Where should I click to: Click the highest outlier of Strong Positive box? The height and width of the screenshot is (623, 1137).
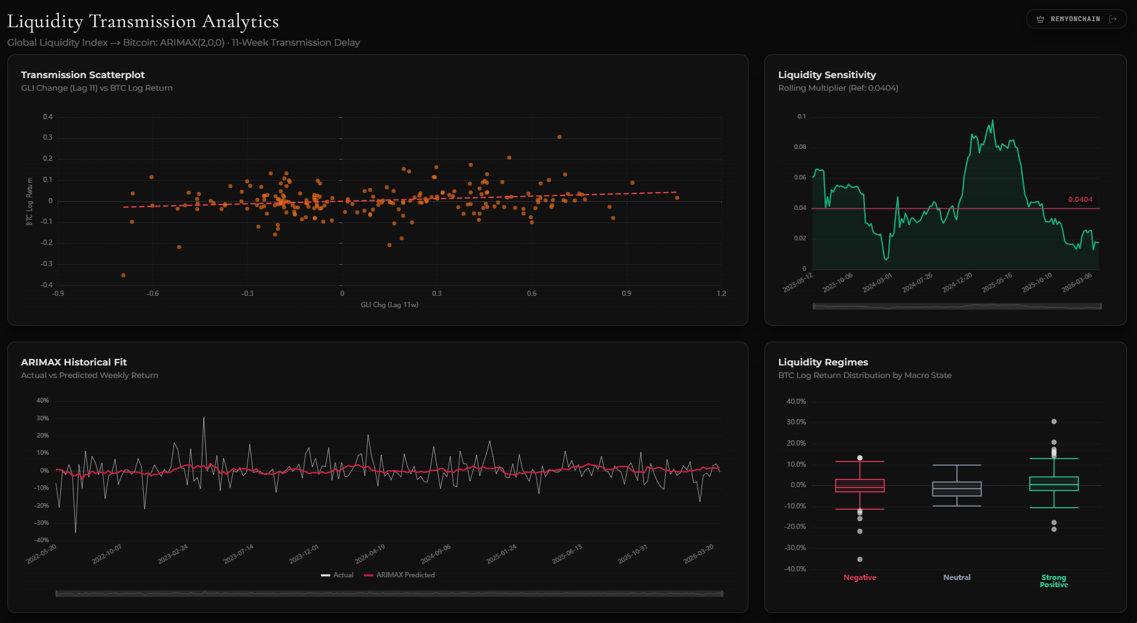pyautogui.click(x=1054, y=422)
